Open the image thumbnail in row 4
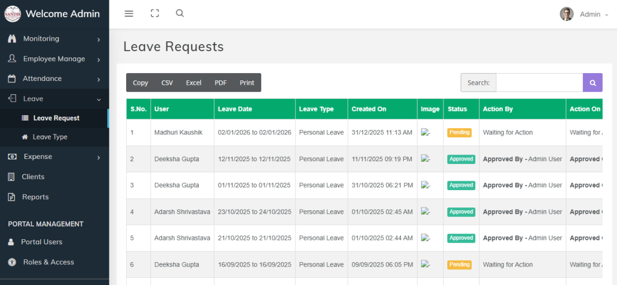The image size is (617, 285). tap(426, 211)
